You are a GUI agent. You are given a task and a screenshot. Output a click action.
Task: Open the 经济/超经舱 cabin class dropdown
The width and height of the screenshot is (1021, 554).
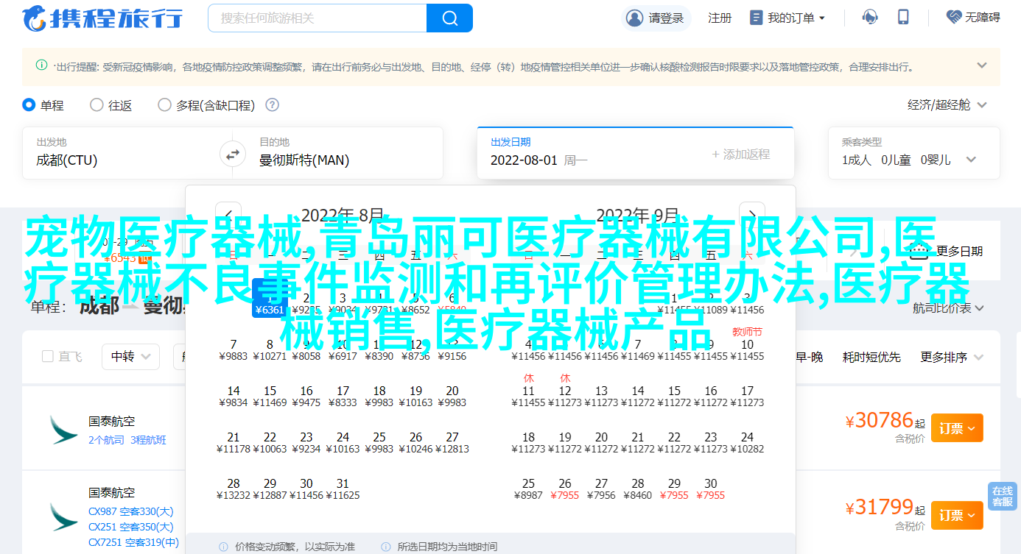click(947, 105)
